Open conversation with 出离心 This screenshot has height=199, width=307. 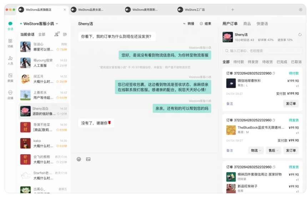44,189
